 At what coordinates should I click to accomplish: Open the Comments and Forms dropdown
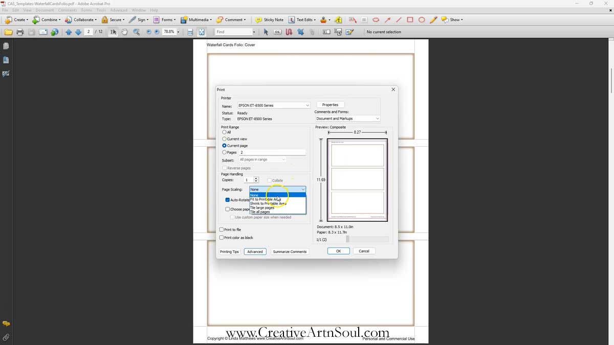click(x=347, y=119)
